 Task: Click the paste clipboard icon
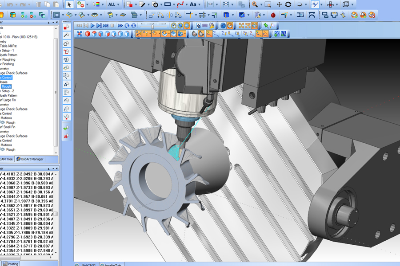click(56, 4)
